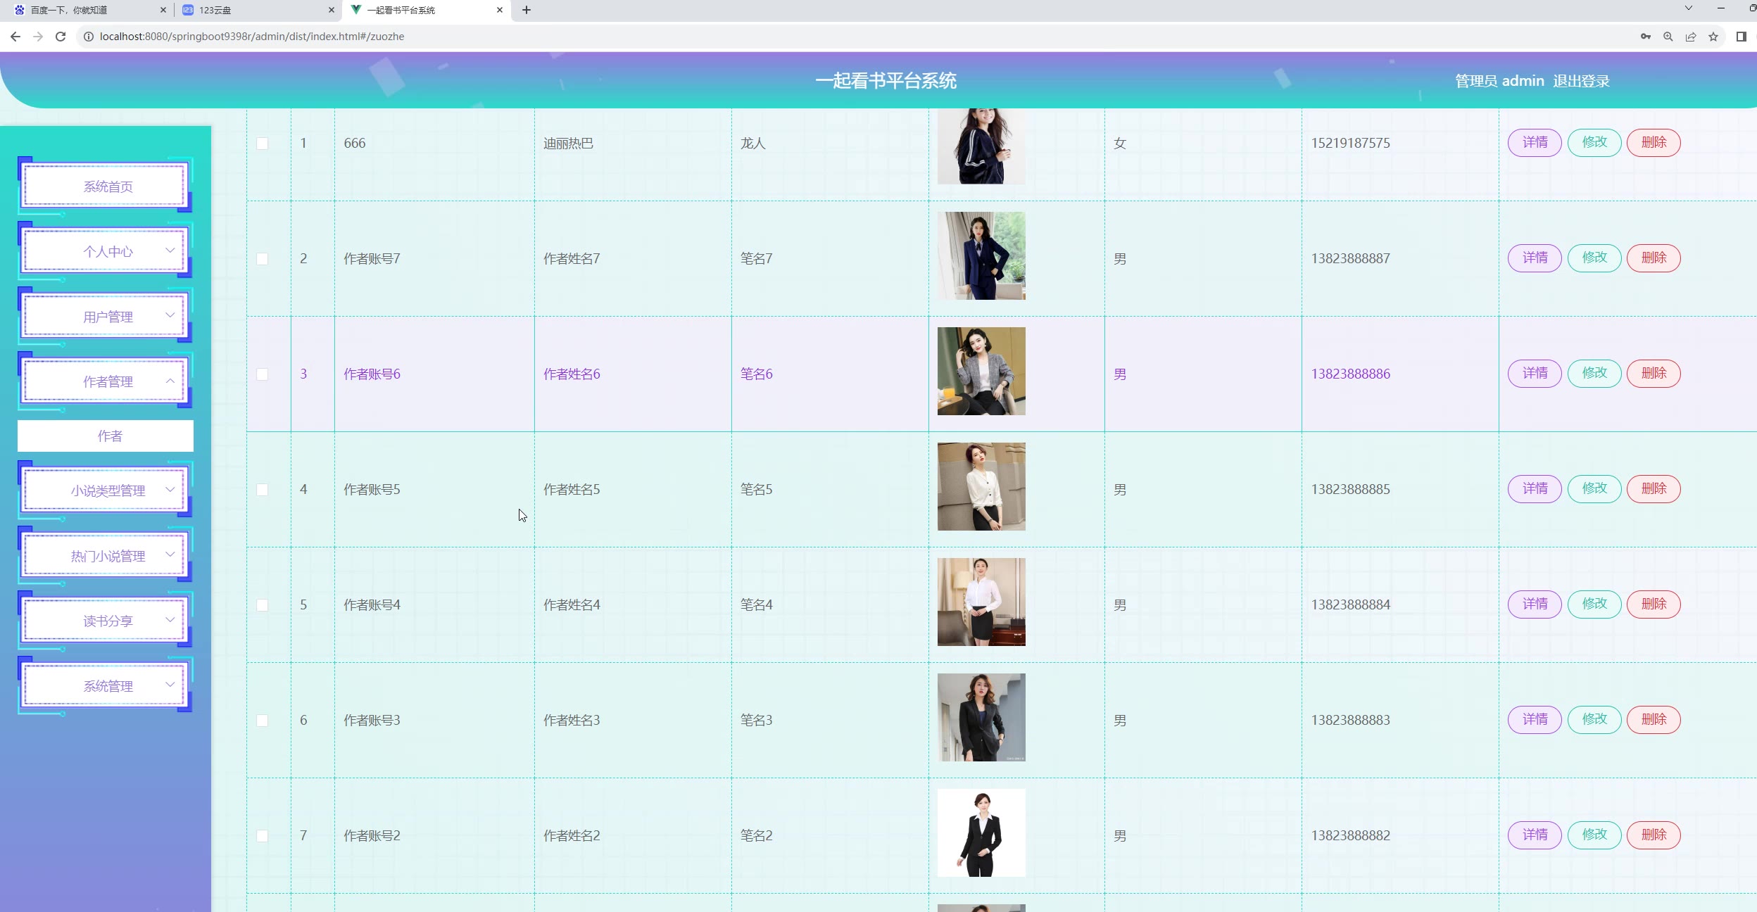Toggle the browser side panel icon
Image resolution: width=1757 pixels, height=912 pixels.
coord(1741,37)
